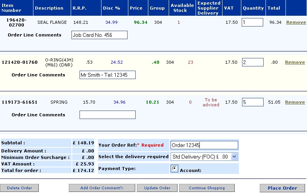Screen dimensions: 307x195
Task: Edit quantity field for SEAL FLANGE
Action: point(252,22)
